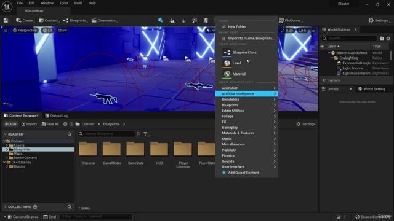394x221 pixels.
Task: Expand the Artificial Intelligence submenu
Action: 246,94
